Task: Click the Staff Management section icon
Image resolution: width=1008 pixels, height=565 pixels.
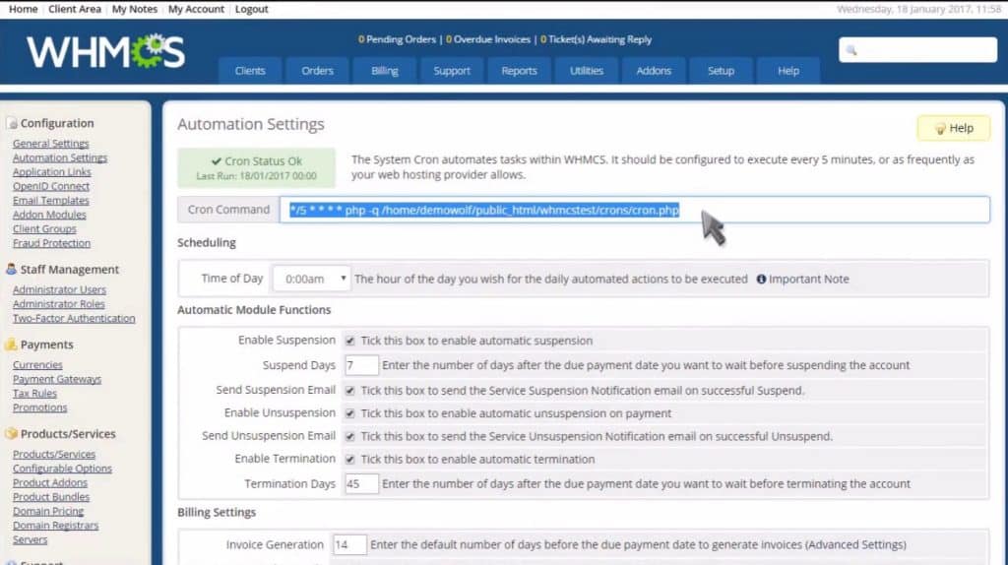Action: (x=11, y=269)
